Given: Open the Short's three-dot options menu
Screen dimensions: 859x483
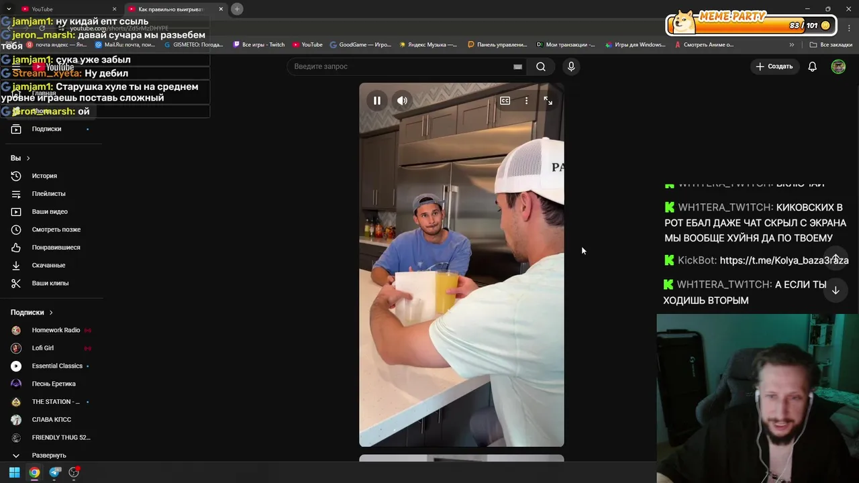Looking at the screenshot, I should click(x=526, y=101).
